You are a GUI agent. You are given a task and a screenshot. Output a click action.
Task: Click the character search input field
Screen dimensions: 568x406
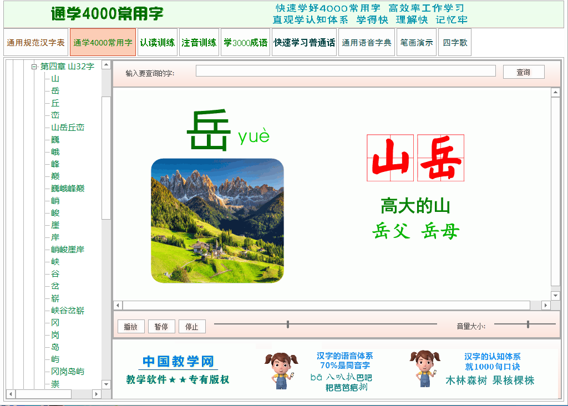pyautogui.click(x=345, y=71)
